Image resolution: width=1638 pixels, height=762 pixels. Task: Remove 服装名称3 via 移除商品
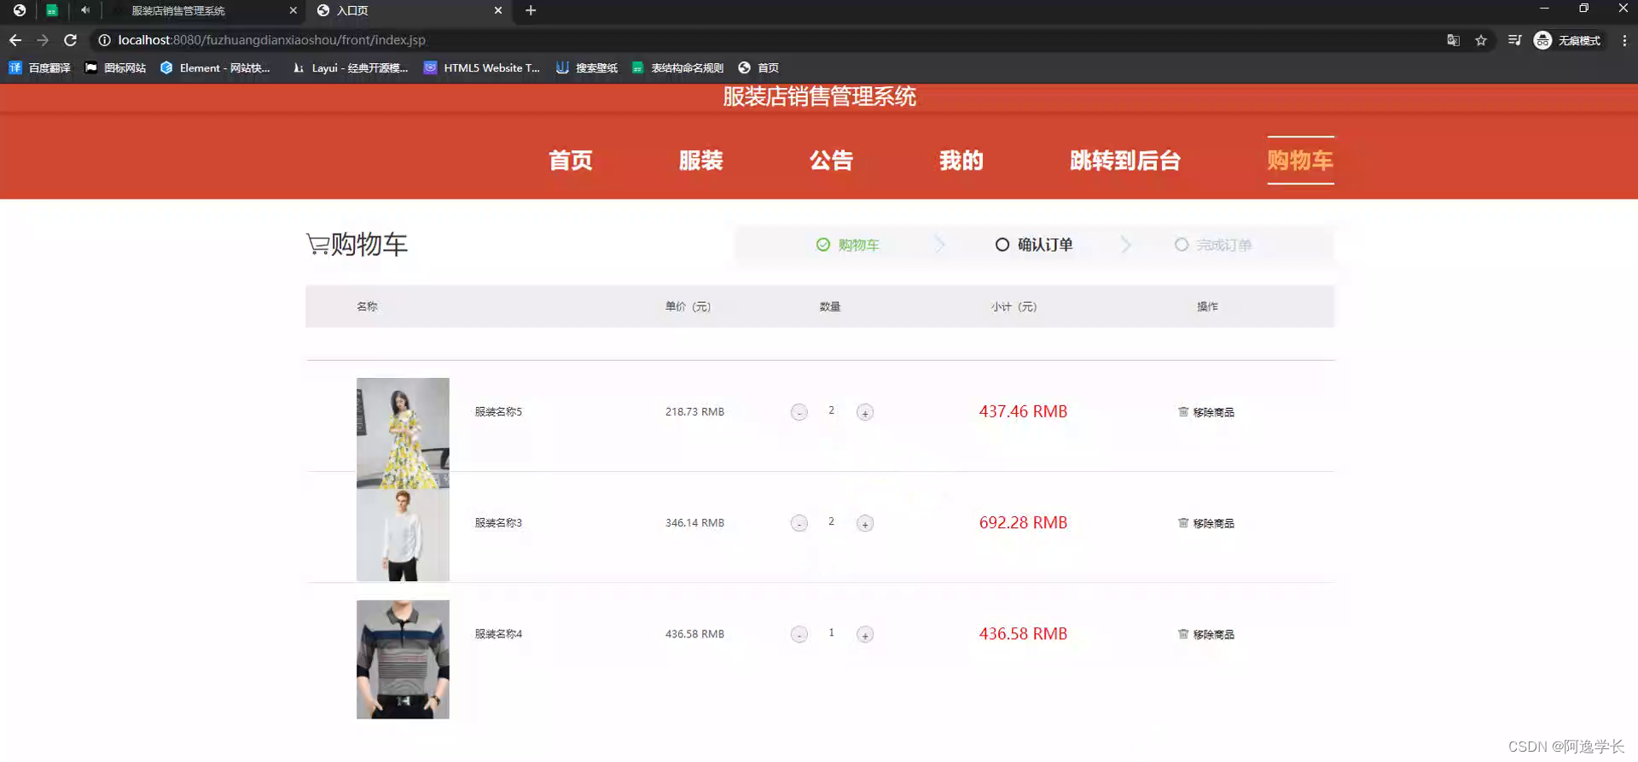click(1206, 523)
